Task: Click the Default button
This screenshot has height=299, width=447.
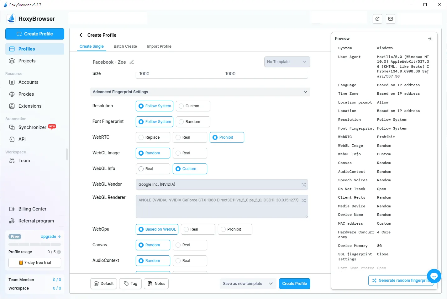Action: [104, 284]
